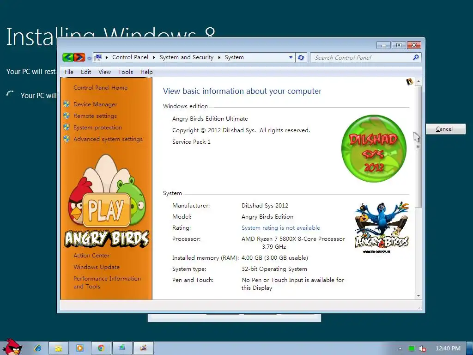The image size is (473, 355).
Task: Click System rating is not available link
Action: click(280, 227)
